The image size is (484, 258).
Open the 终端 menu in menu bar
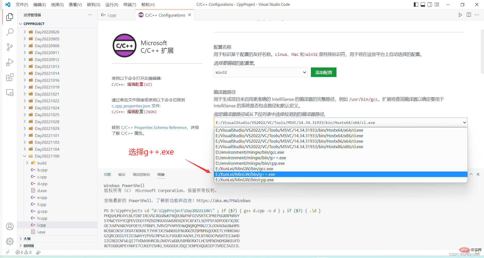pyautogui.click(x=130, y=5)
